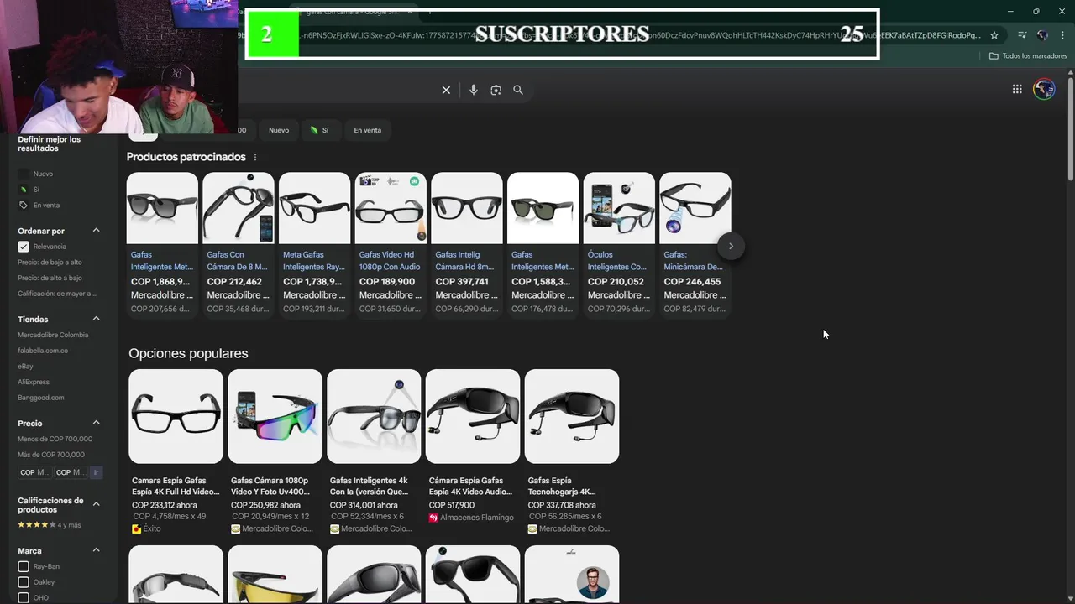Click the Ir price range button
The width and height of the screenshot is (1075, 604).
point(96,472)
